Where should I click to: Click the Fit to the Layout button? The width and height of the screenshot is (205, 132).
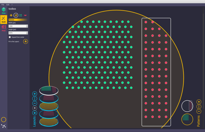(26, 42)
